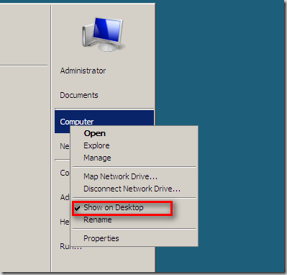Open the Administrator folder link

click(83, 71)
